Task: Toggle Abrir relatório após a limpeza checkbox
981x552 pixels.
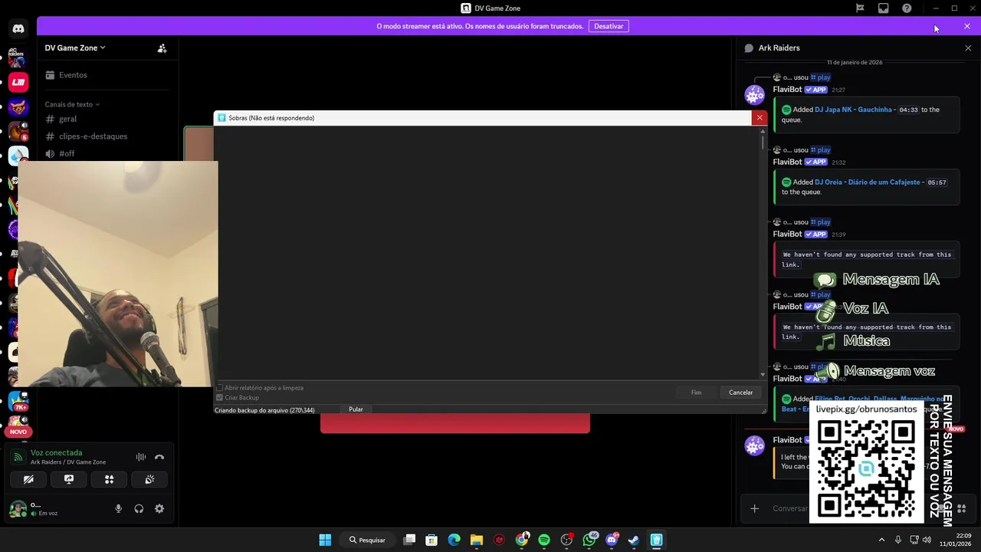Action: coord(219,388)
